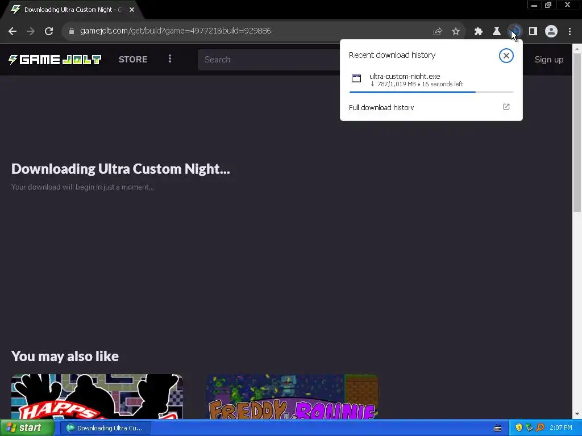Click the exe file icon in downloads
Screen dimensions: 582x436
[x=356, y=78]
